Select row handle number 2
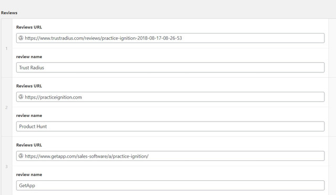Screen dimensions: 336x195 (x=7, y=107)
